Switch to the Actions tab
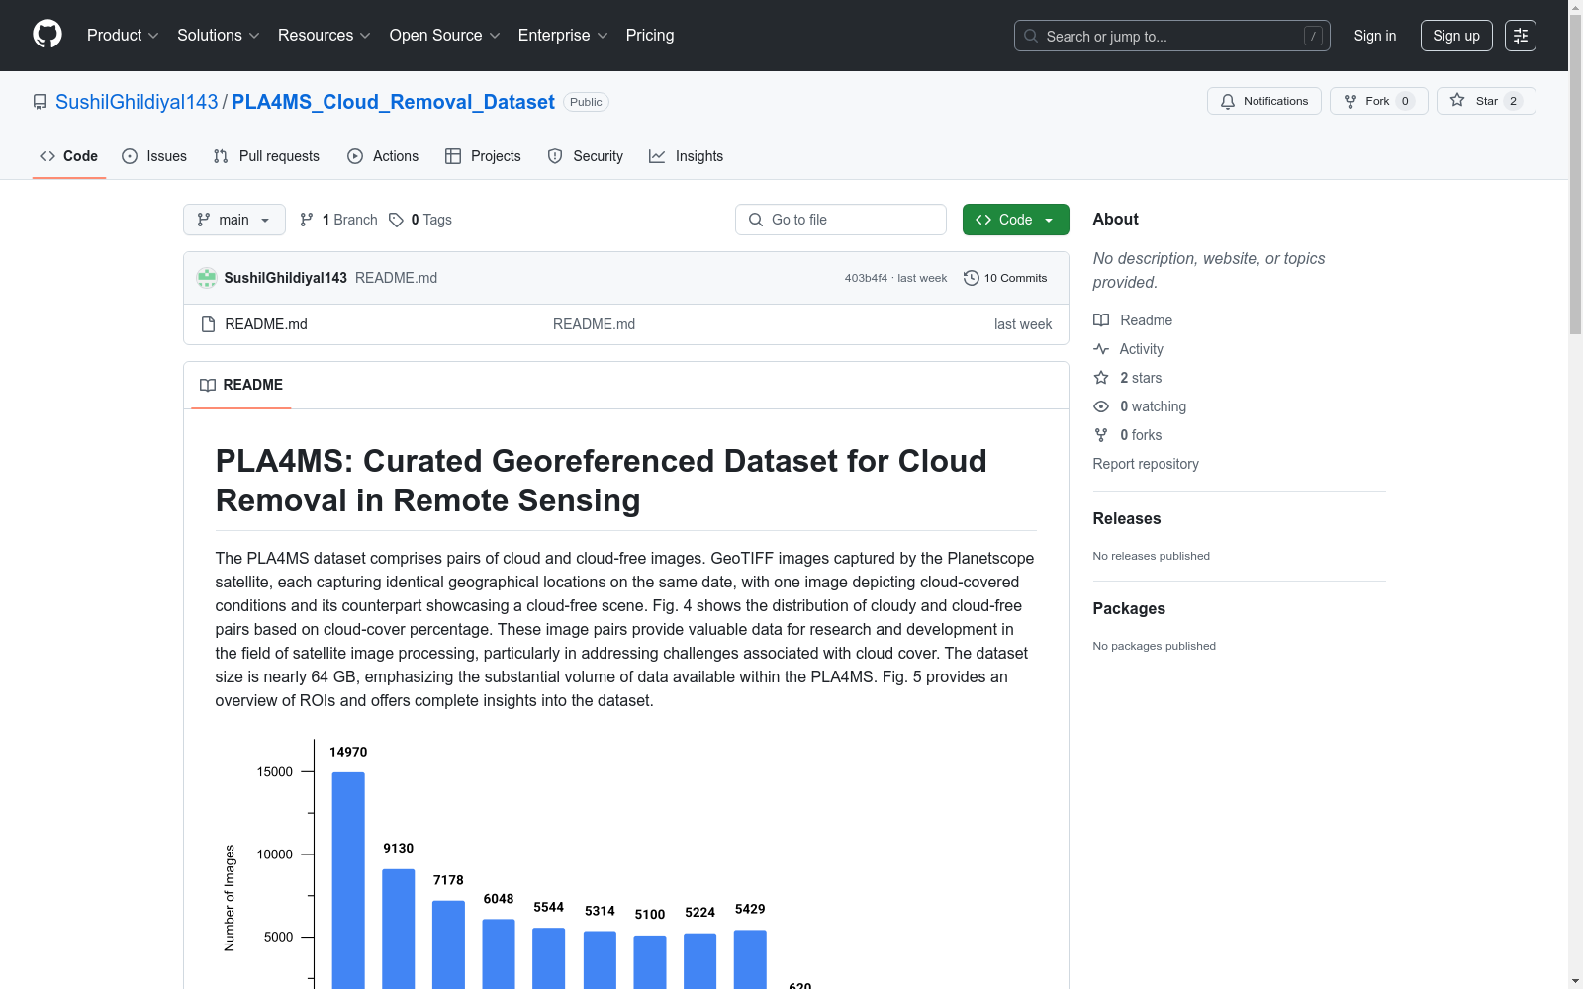This screenshot has width=1583, height=989. click(383, 156)
